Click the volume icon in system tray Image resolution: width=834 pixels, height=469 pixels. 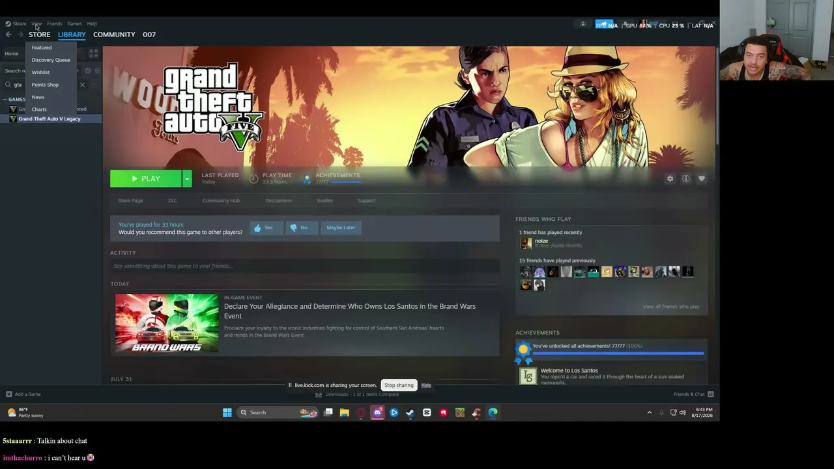(x=682, y=412)
